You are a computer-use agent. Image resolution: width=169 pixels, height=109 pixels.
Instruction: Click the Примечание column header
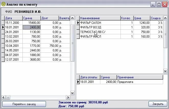[140, 77]
